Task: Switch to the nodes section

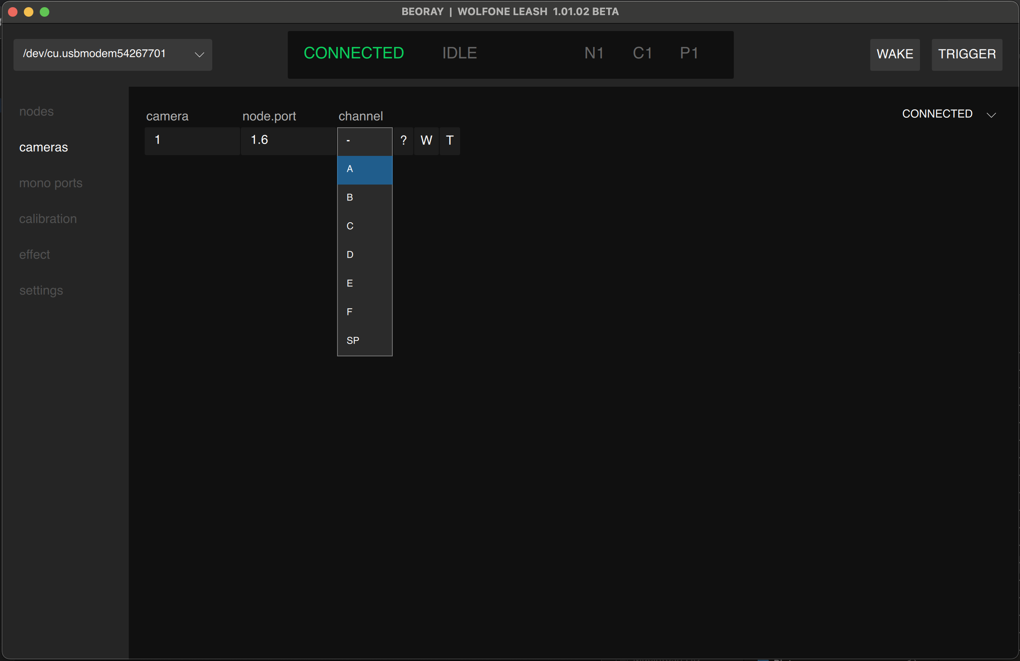Action: 36,111
